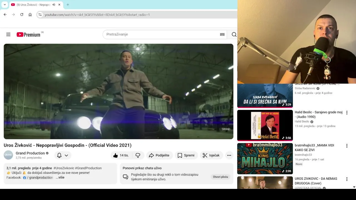Click the 3,1 mil. pregleda text

point(19,168)
